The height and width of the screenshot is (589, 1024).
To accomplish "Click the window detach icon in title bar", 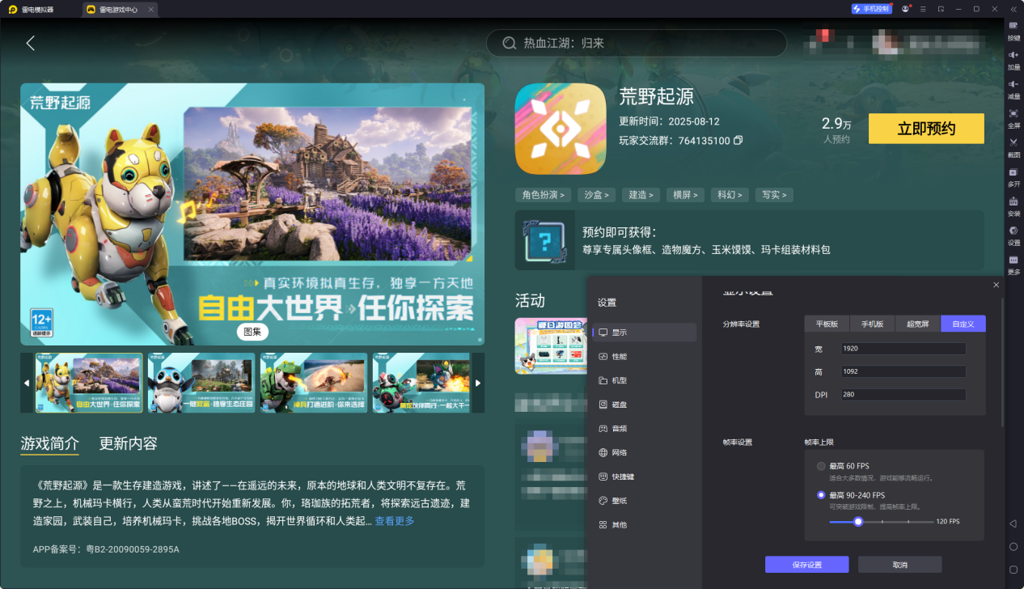I will [x=941, y=9].
